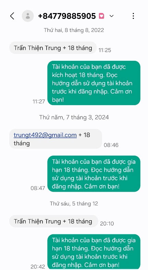
Task: Open the contact avatar icon
Action: pos(28,16)
